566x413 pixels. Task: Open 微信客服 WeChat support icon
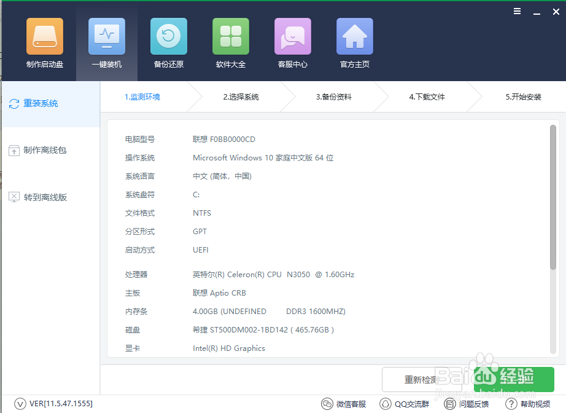click(x=344, y=404)
